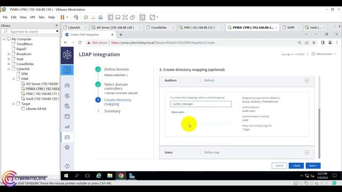The image size is (342, 192).
Task: Open the VM menu
Action: (x=33, y=17)
